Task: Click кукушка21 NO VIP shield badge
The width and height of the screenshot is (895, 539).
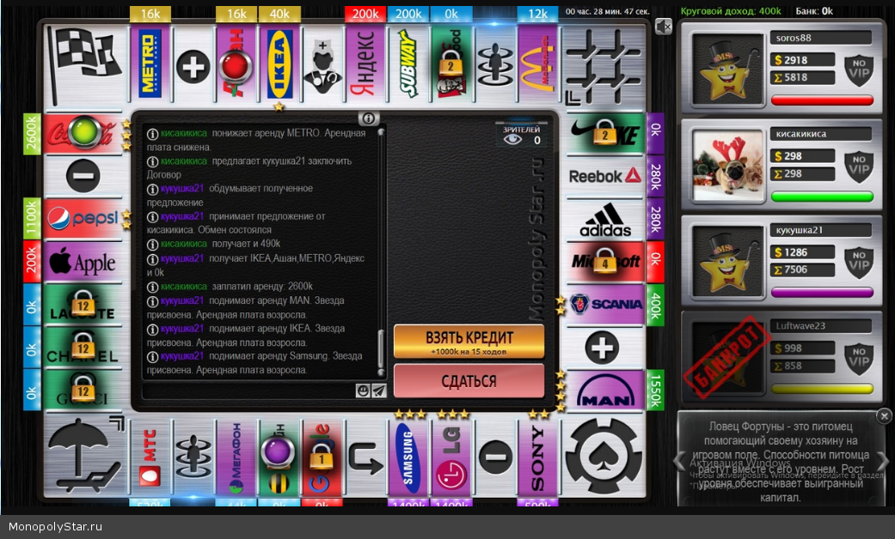Action: tap(859, 262)
